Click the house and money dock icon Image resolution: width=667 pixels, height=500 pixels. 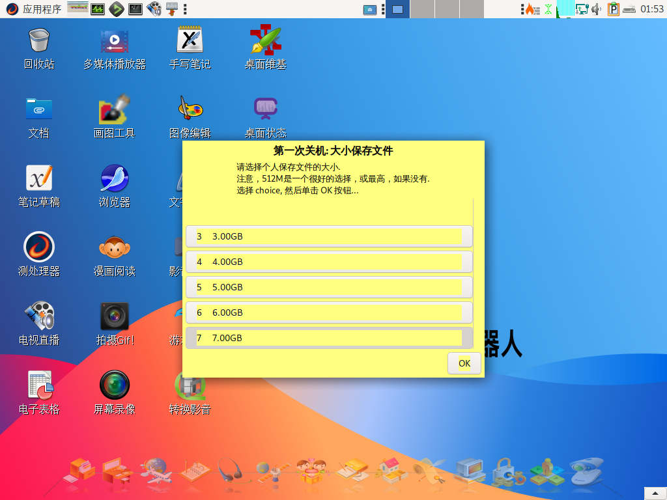pos(391,470)
